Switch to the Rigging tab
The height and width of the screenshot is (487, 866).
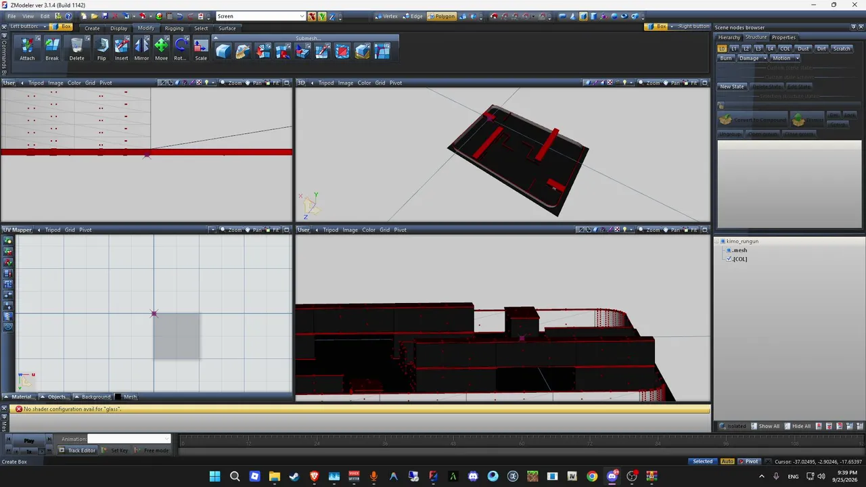(174, 28)
